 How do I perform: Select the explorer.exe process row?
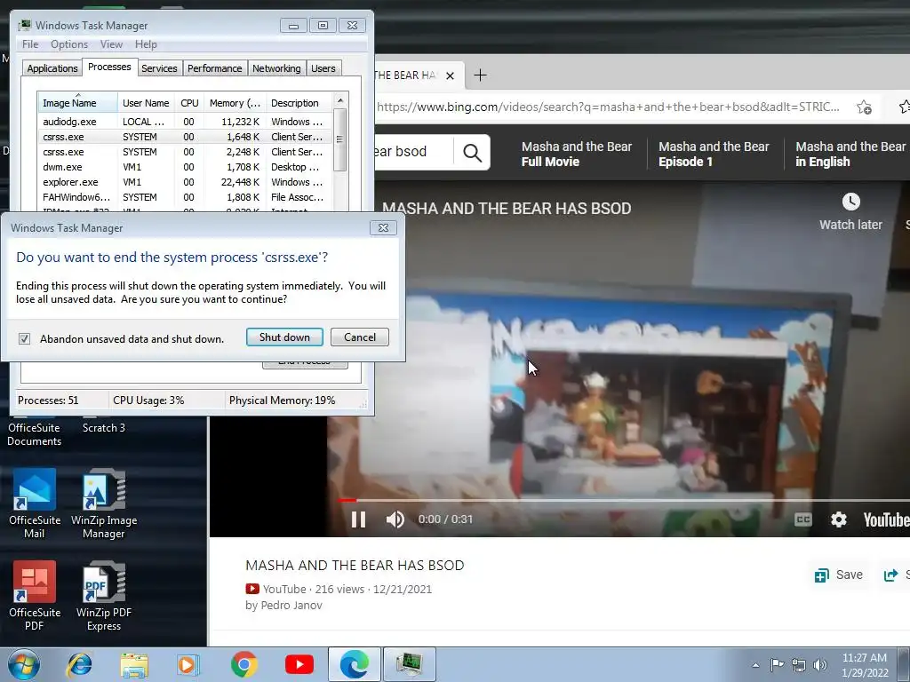185,182
